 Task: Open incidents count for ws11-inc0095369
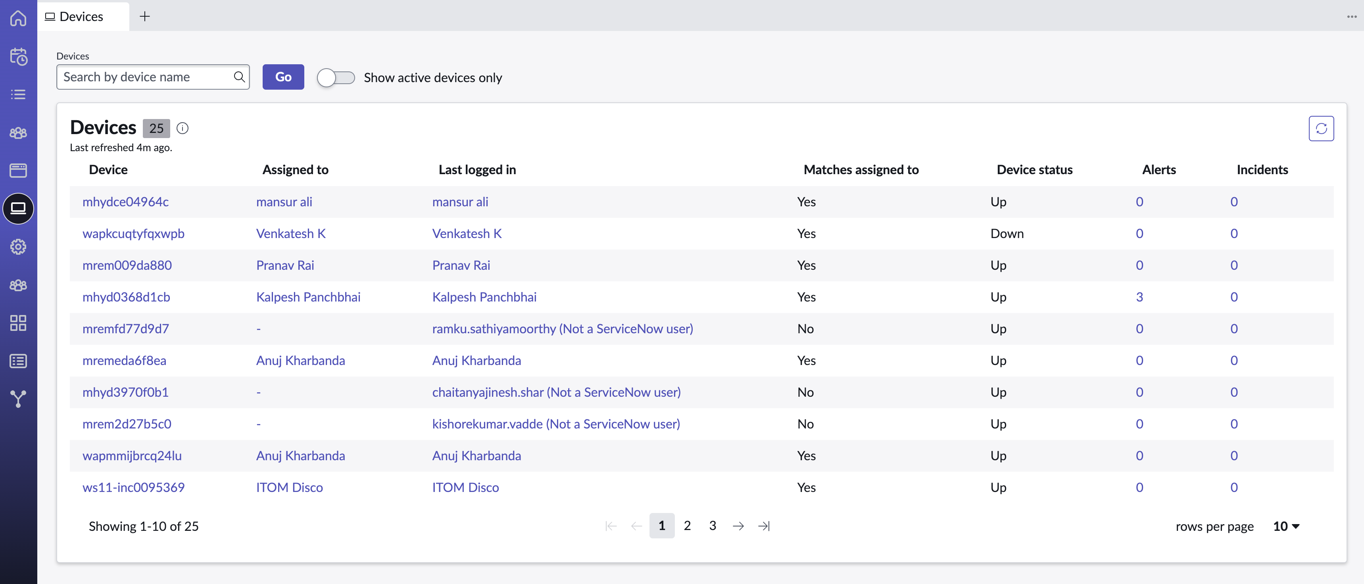[x=1234, y=488]
